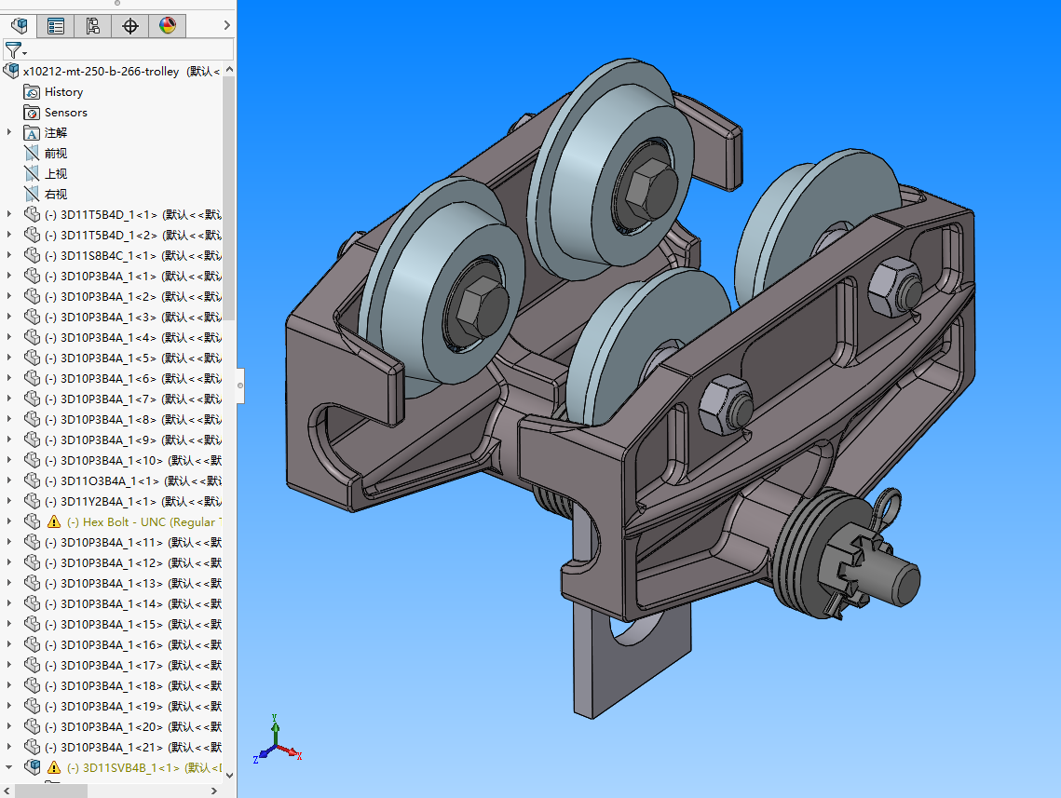Switch to the ConfigurationManager tab
Screen dimensions: 1061x798
93,26
